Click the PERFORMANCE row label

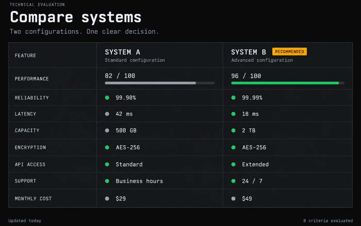(x=32, y=79)
